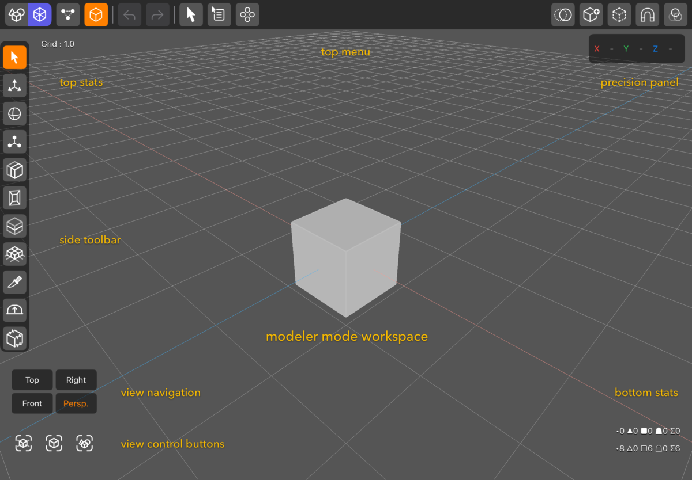Screen dimensions: 692x480
Task: Click the add object cube-plus icon
Action: [x=591, y=15]
